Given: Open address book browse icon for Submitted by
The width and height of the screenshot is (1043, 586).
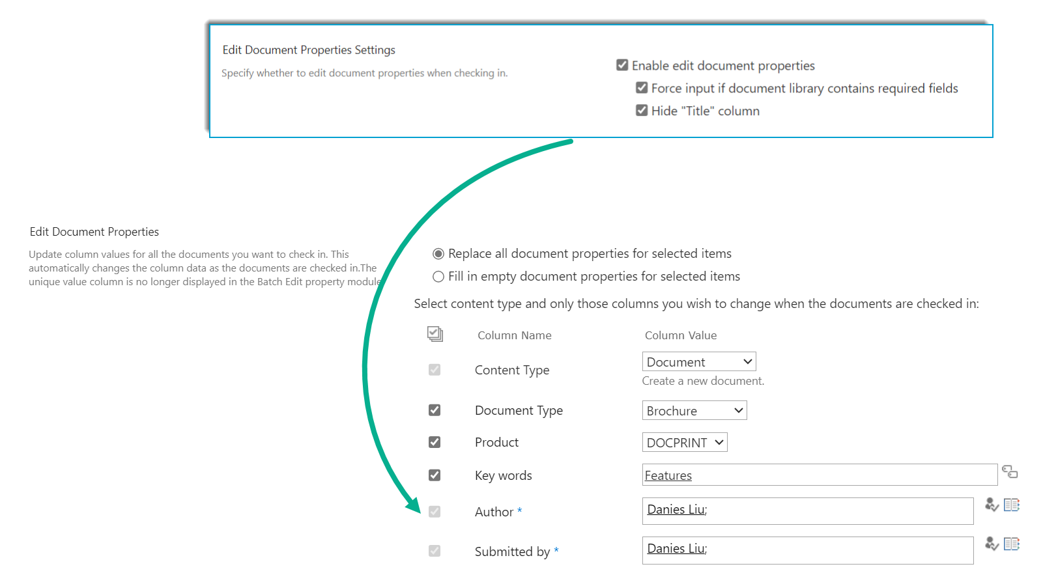Looking at the screenshot, I should 1012,544.
